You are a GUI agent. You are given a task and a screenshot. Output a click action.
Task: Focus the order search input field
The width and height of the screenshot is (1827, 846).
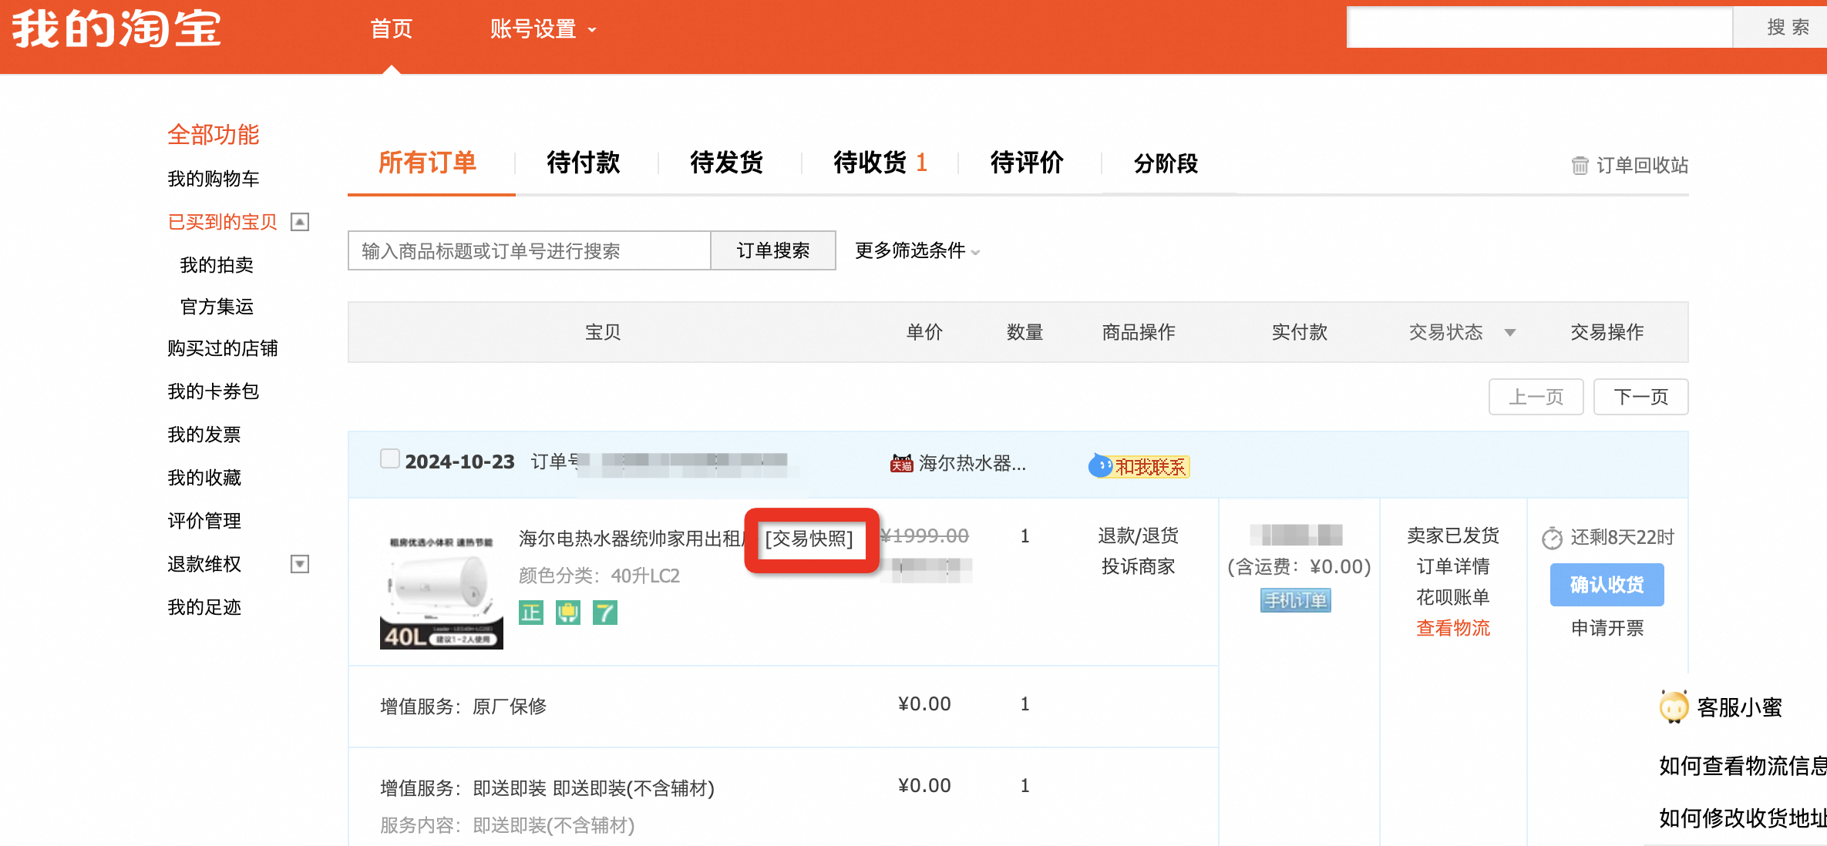(x=530, y=251)
